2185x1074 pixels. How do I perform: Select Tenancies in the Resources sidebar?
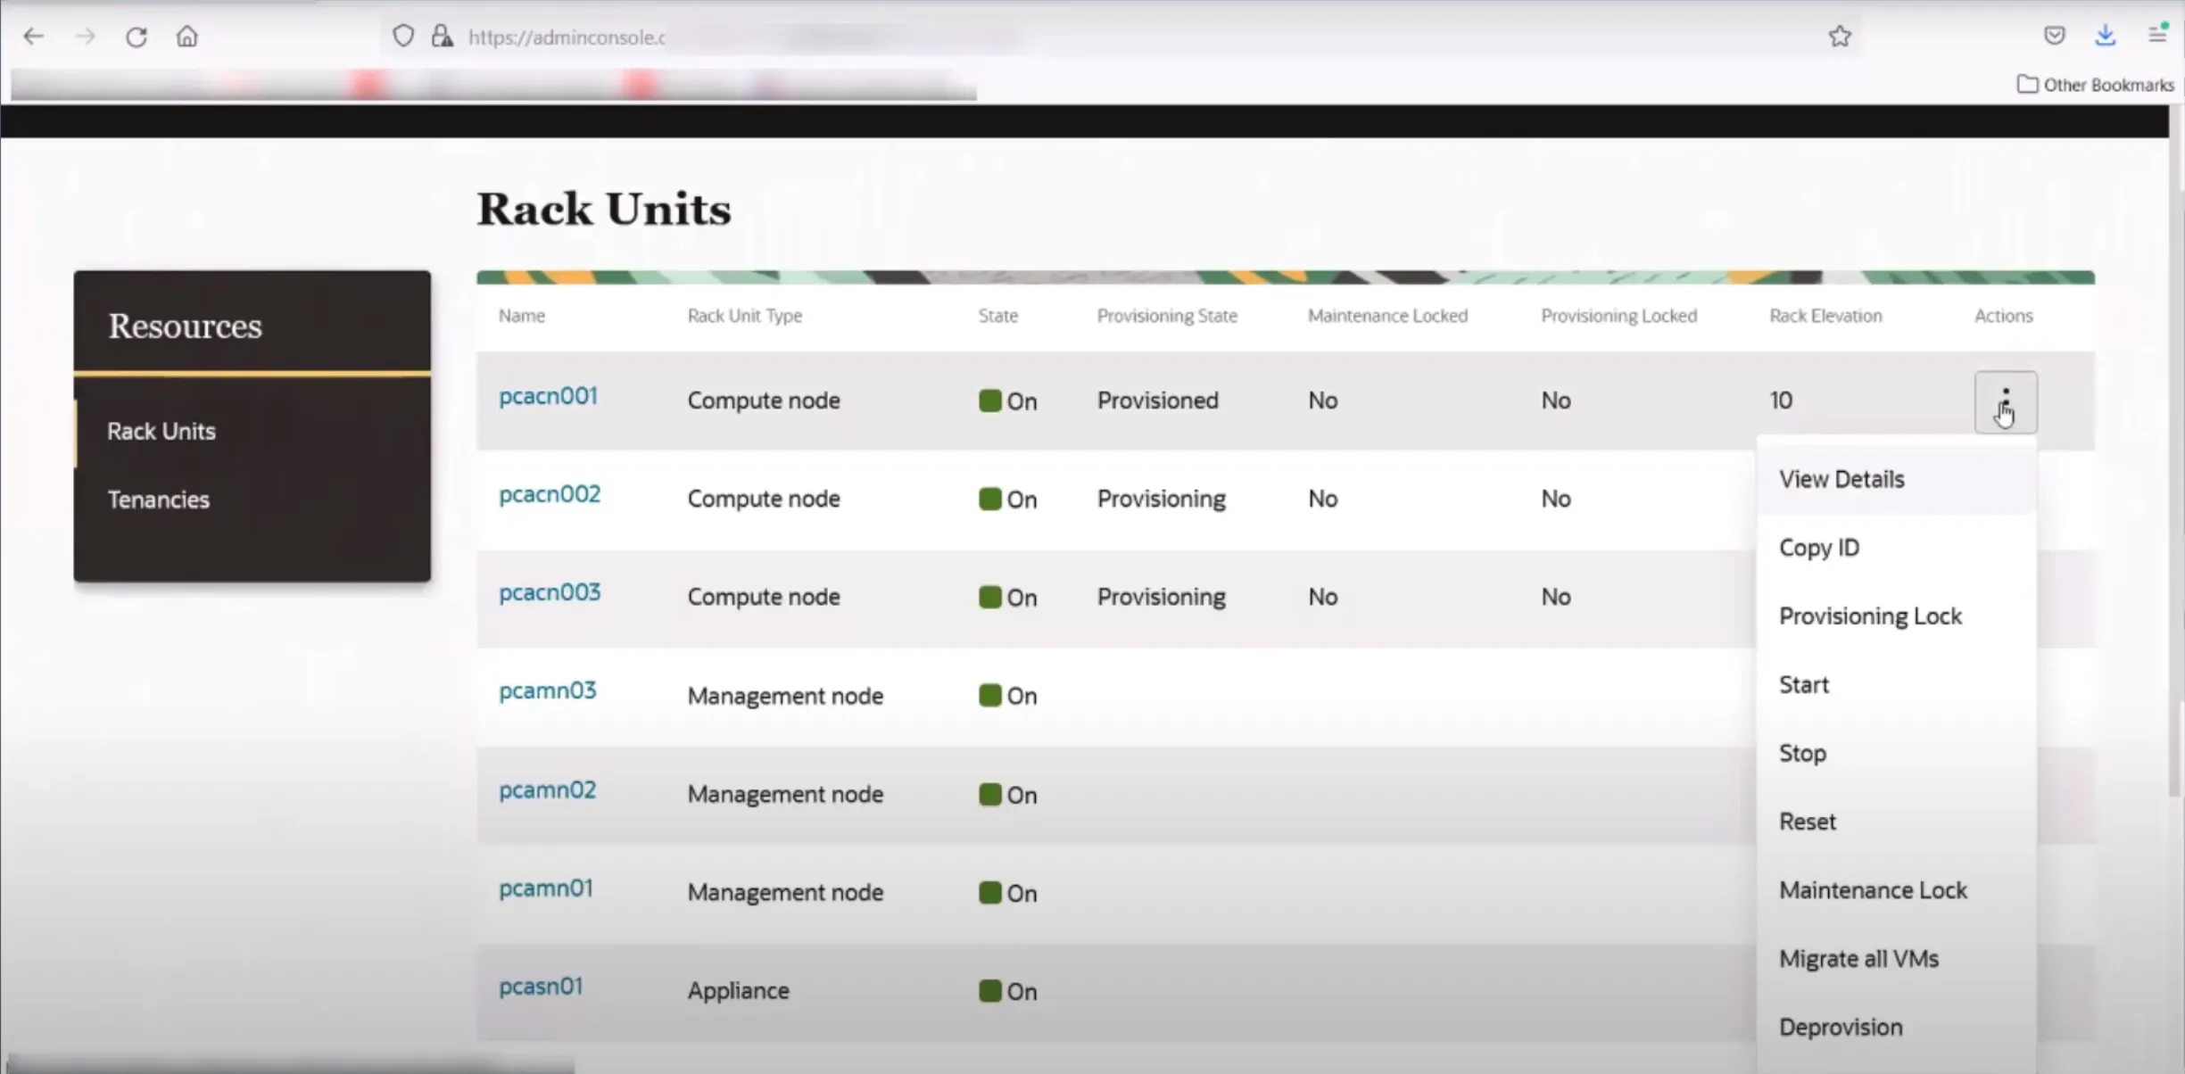click(159, 499)
